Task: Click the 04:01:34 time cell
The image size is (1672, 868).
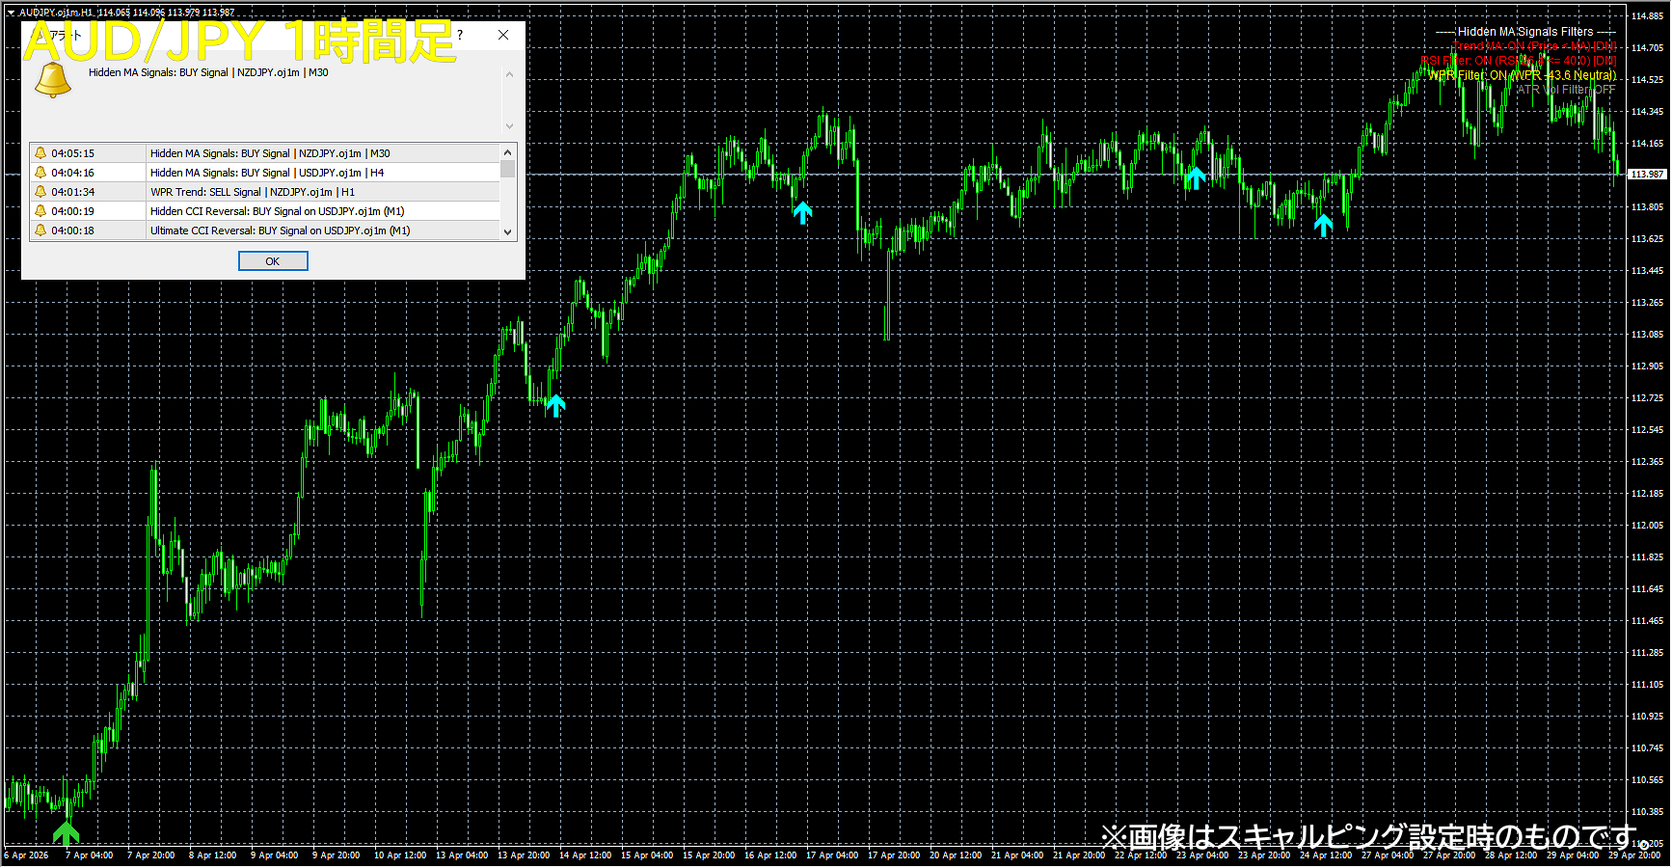Action: [x=73, y=192]
